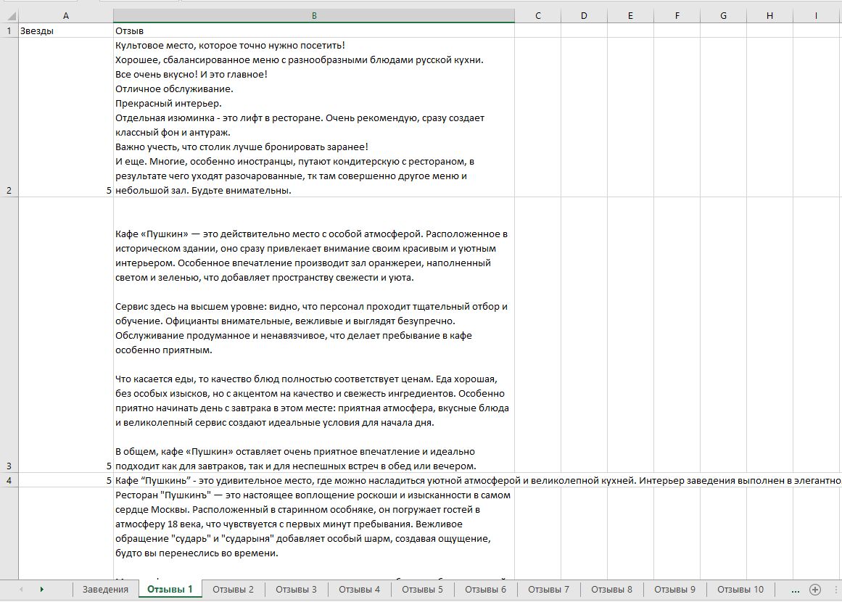
Task: Select column B header
Action: (313, 15)
